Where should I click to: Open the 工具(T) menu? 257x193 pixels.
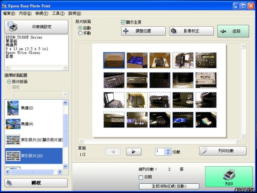point(58,13)
